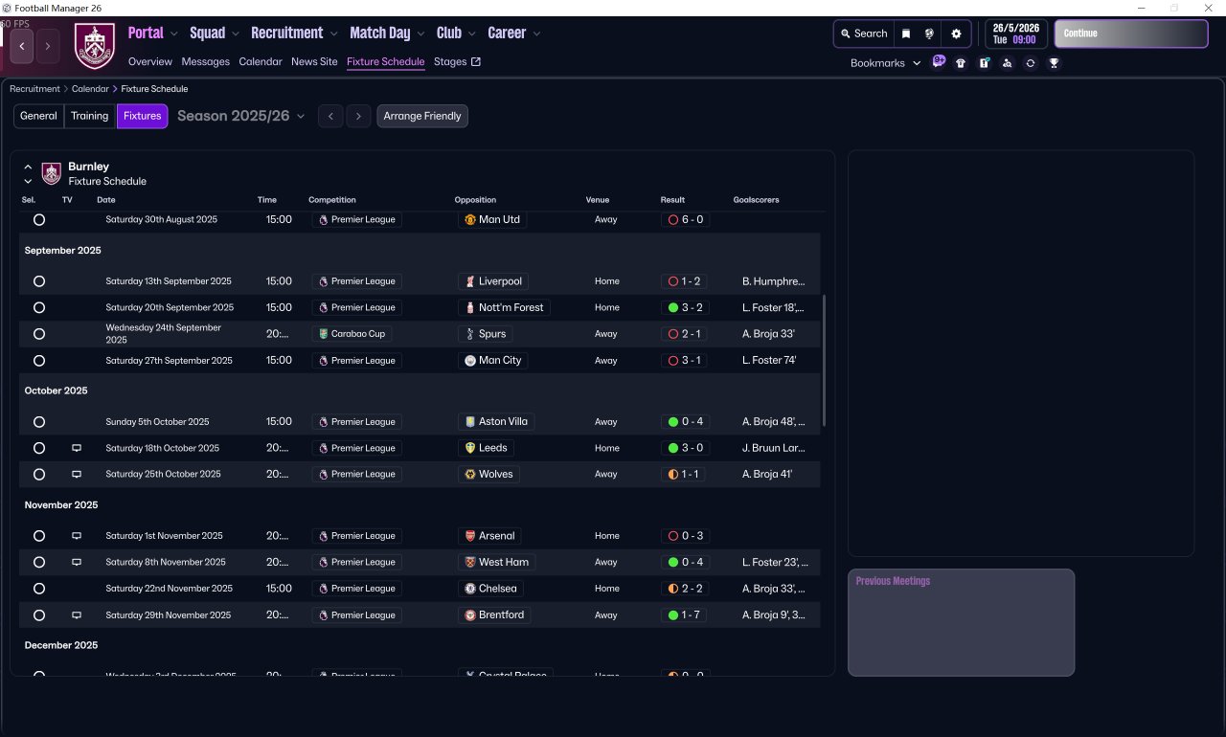Switch to the Training tab
This screenshot has height=737, width=1226.
(89, 116)
